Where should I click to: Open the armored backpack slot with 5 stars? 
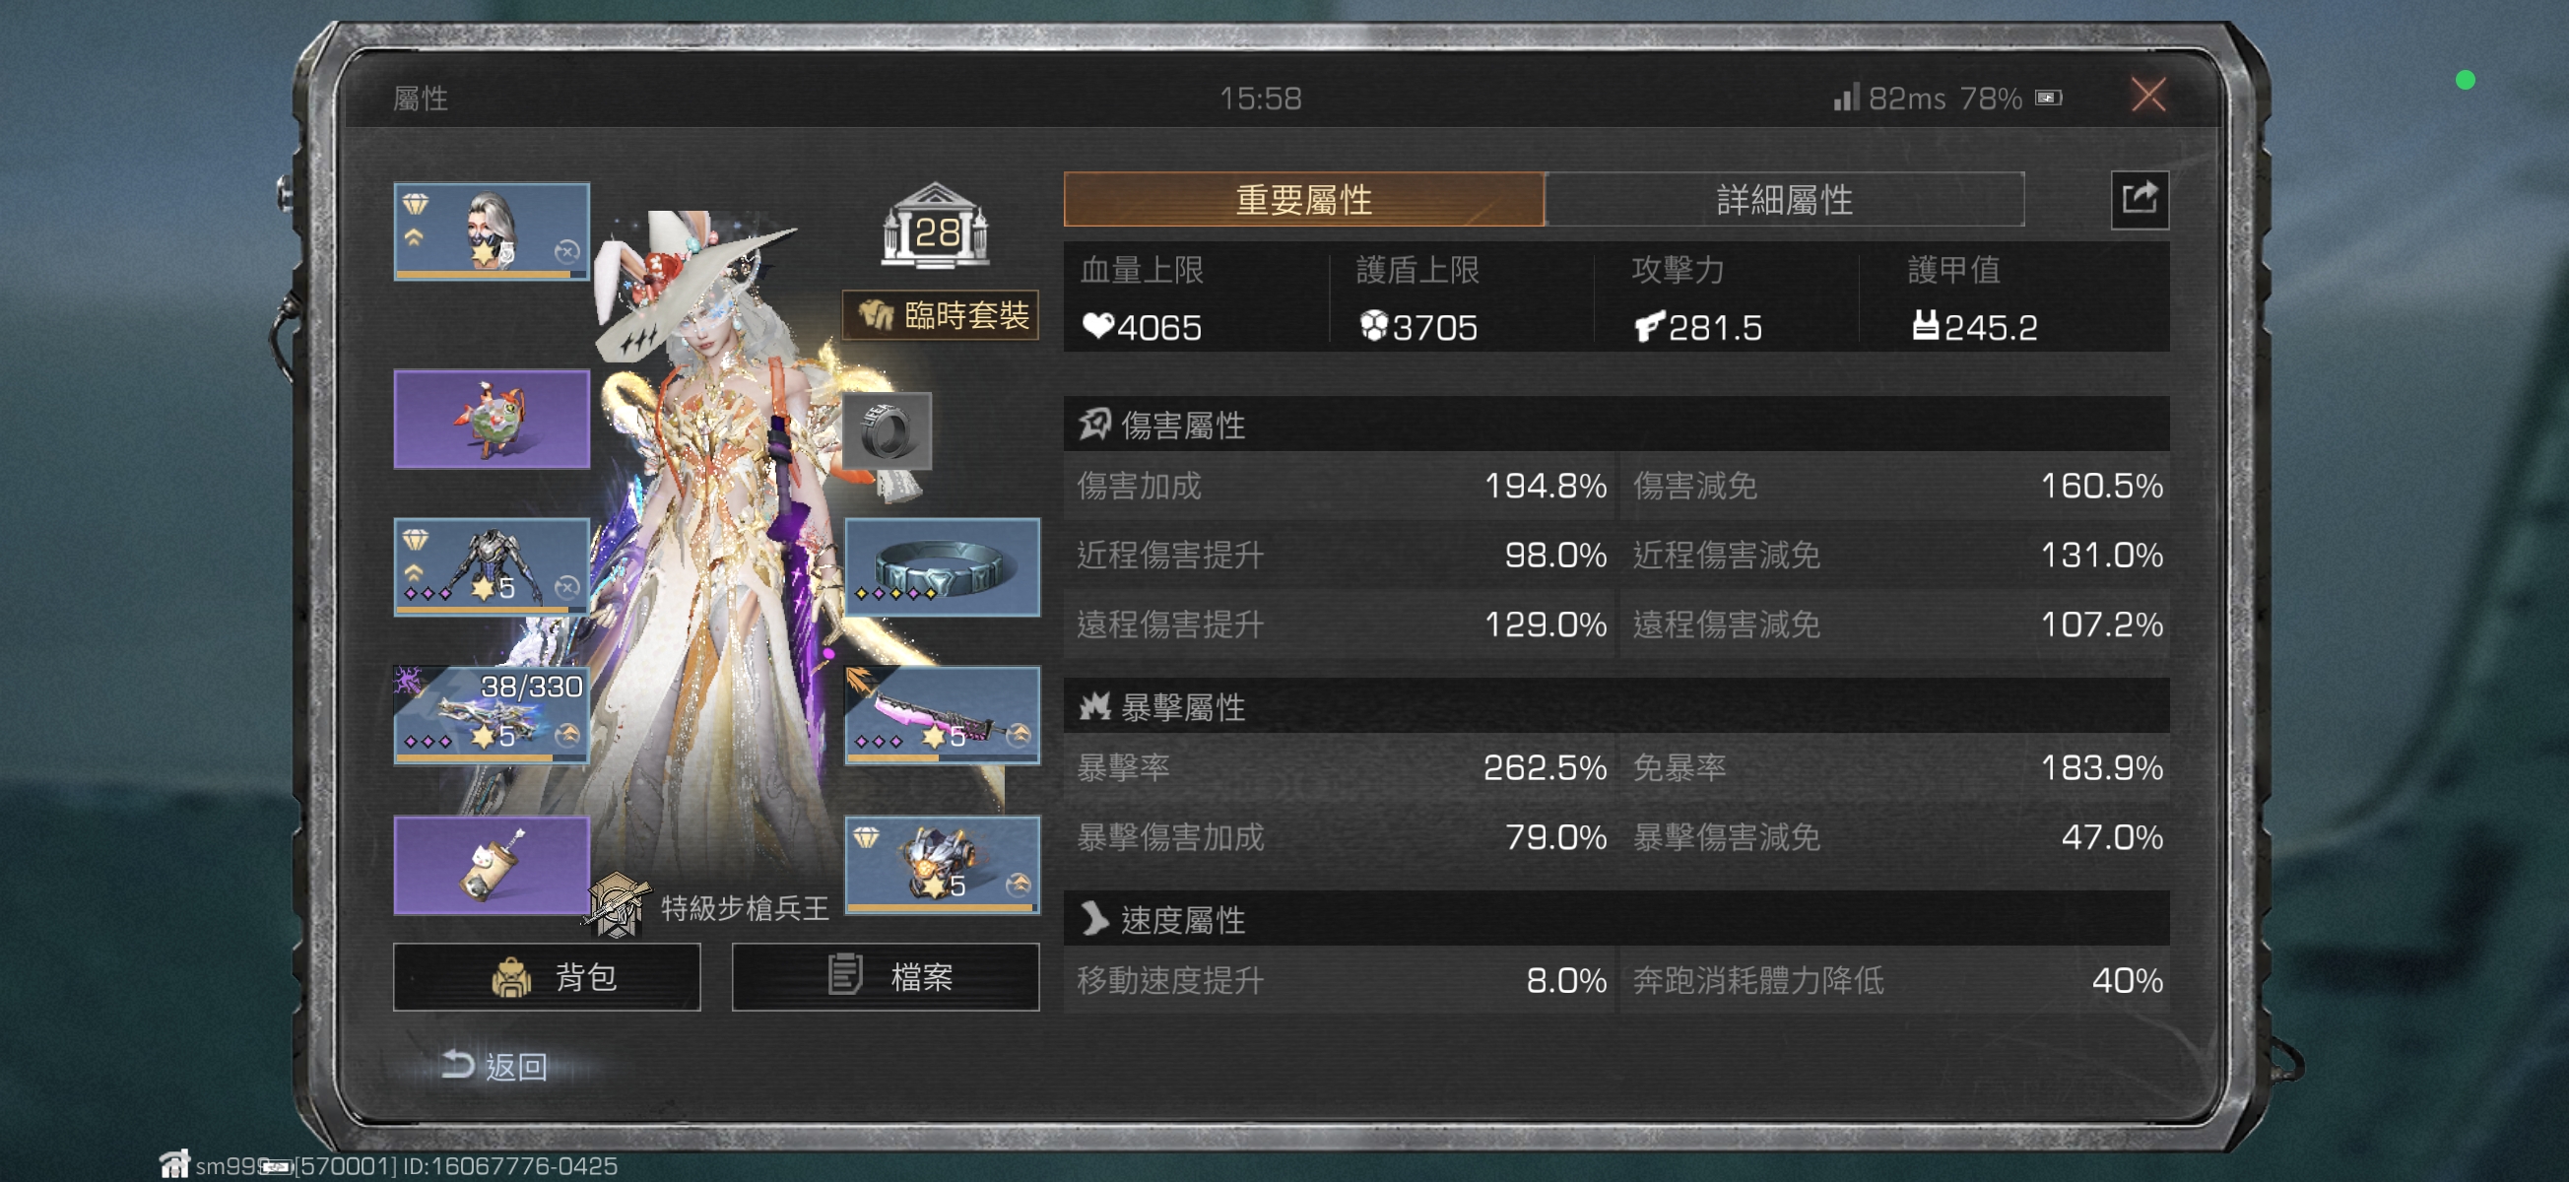pyautogui.click(x=943, y=865)
